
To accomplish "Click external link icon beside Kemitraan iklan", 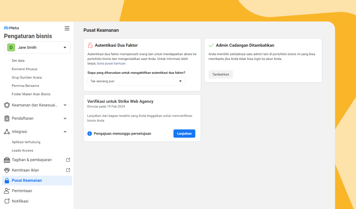I will click(68, 170).
